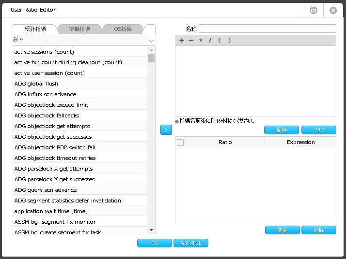Insert a closing parenthesis
The image size is (346, 259).
[x=230, y=41]
